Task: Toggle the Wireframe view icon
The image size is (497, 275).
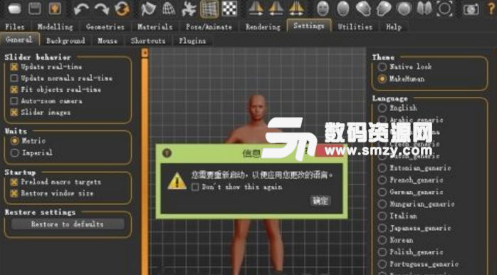Action: tap(169, 9)
